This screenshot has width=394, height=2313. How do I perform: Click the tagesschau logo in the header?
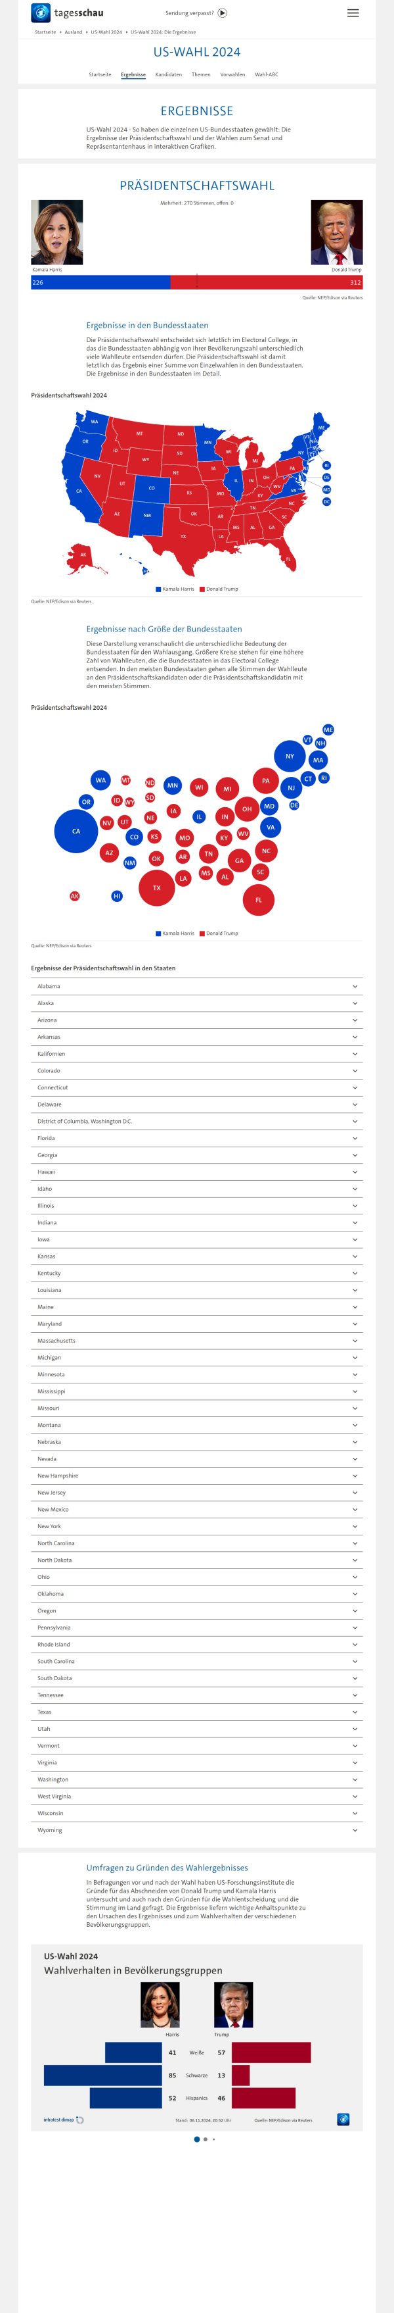[67, 13]
